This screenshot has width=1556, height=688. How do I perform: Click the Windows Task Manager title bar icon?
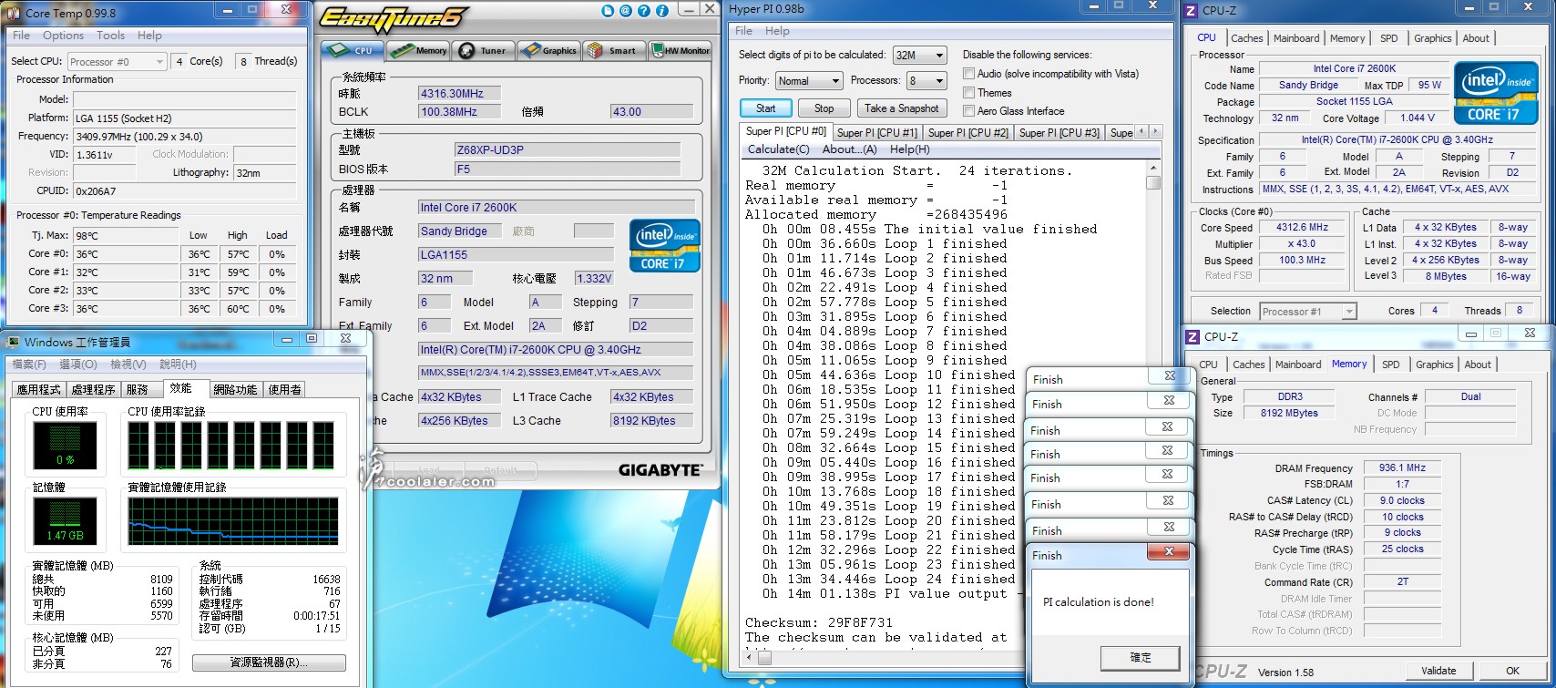point(14,342)
